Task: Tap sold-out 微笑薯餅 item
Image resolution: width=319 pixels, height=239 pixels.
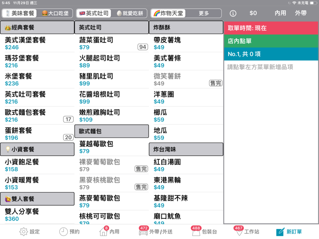Action: tap(186, 79)
